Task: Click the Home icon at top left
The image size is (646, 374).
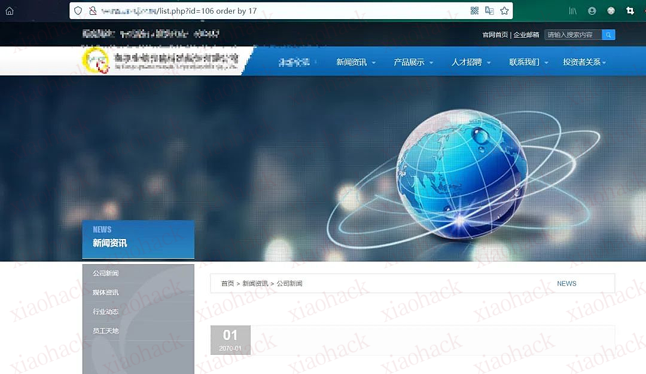Action: coord(9,10)
